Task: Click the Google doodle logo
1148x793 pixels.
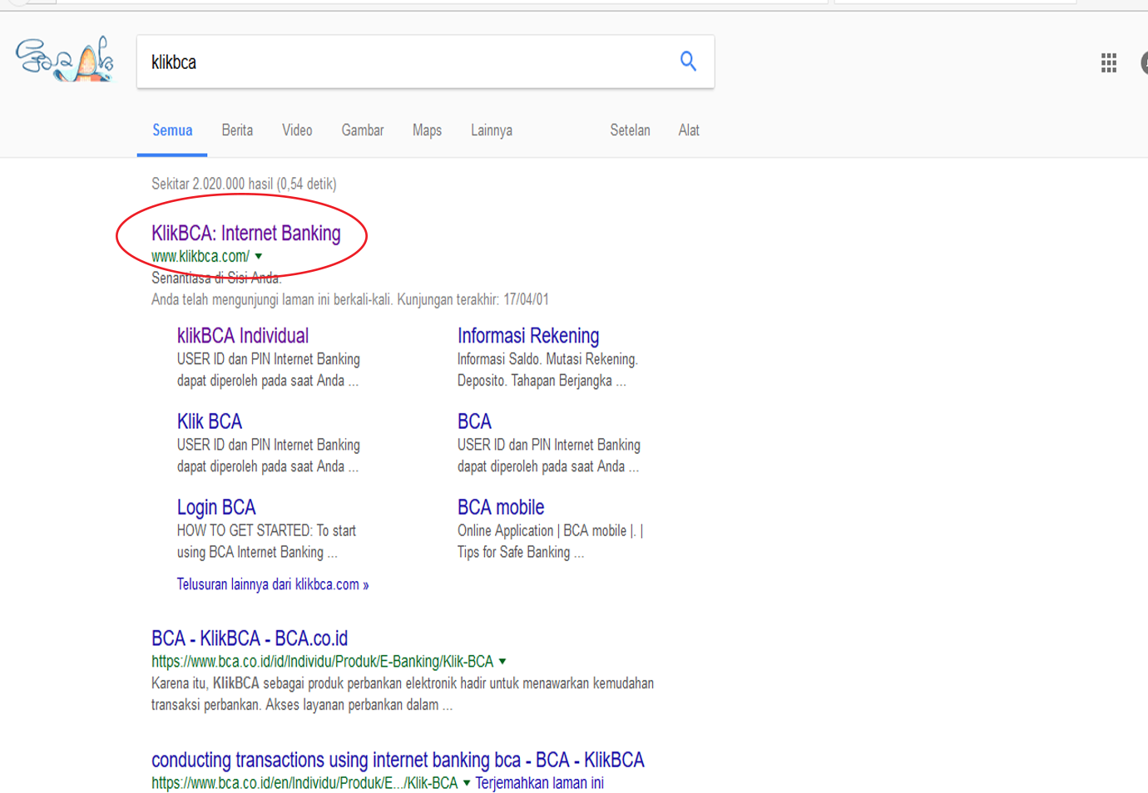Action: (x=65, y=59)
